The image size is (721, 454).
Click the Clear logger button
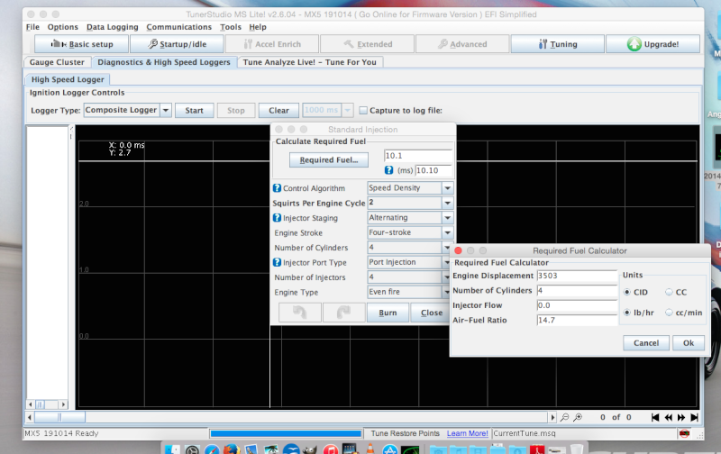point(278,110)
